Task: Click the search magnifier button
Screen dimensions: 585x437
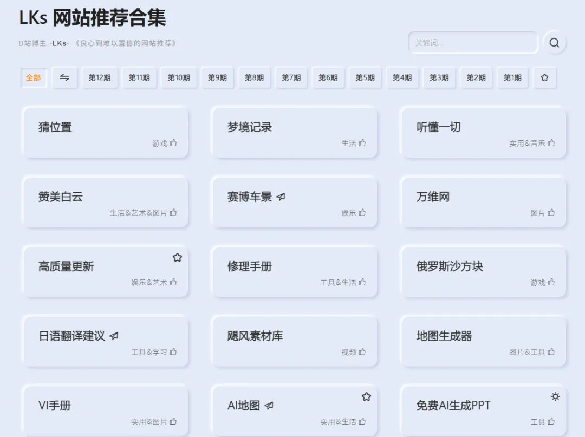Action: (555, 43)
